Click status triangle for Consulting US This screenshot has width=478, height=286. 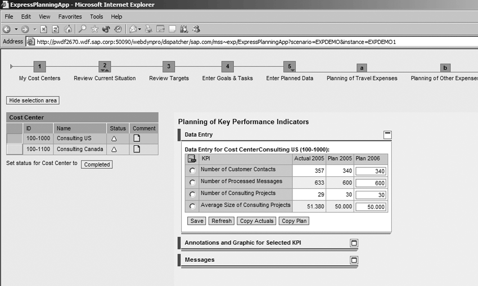114,138
